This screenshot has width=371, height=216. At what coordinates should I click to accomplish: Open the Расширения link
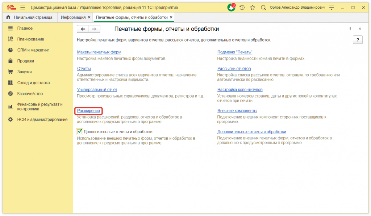click(x=88, y=111)
